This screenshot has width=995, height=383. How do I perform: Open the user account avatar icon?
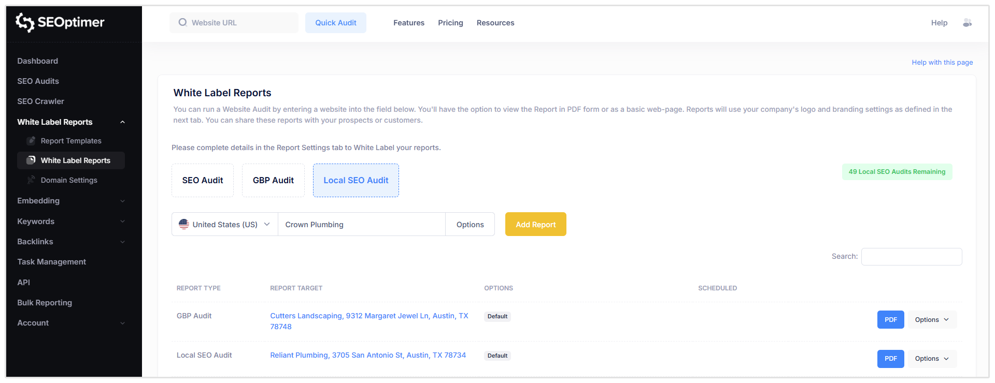[x=967, y=23]
